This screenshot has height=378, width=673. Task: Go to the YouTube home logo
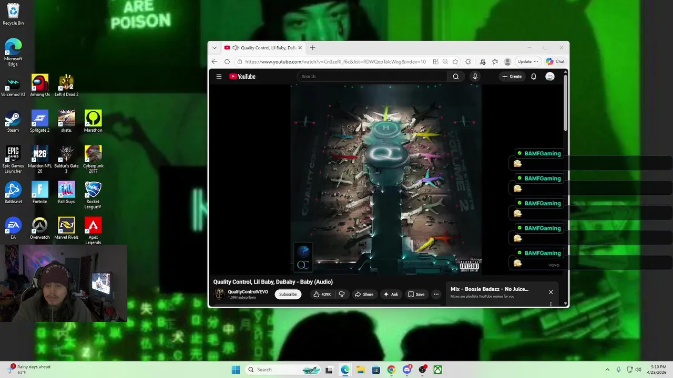(x=242, y=77)
